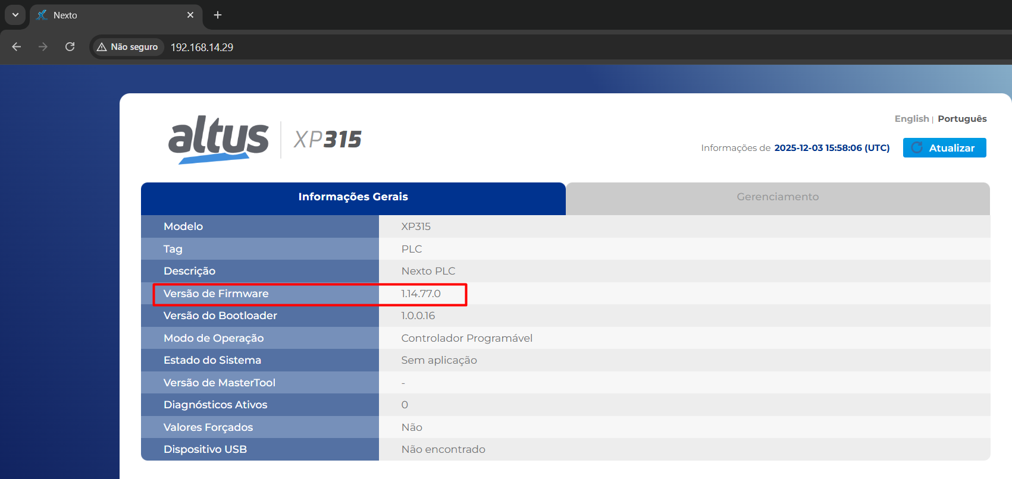This screenshot has width=1012, height=479.
Task: Switch language to English
Action: [x=911, y=119]
